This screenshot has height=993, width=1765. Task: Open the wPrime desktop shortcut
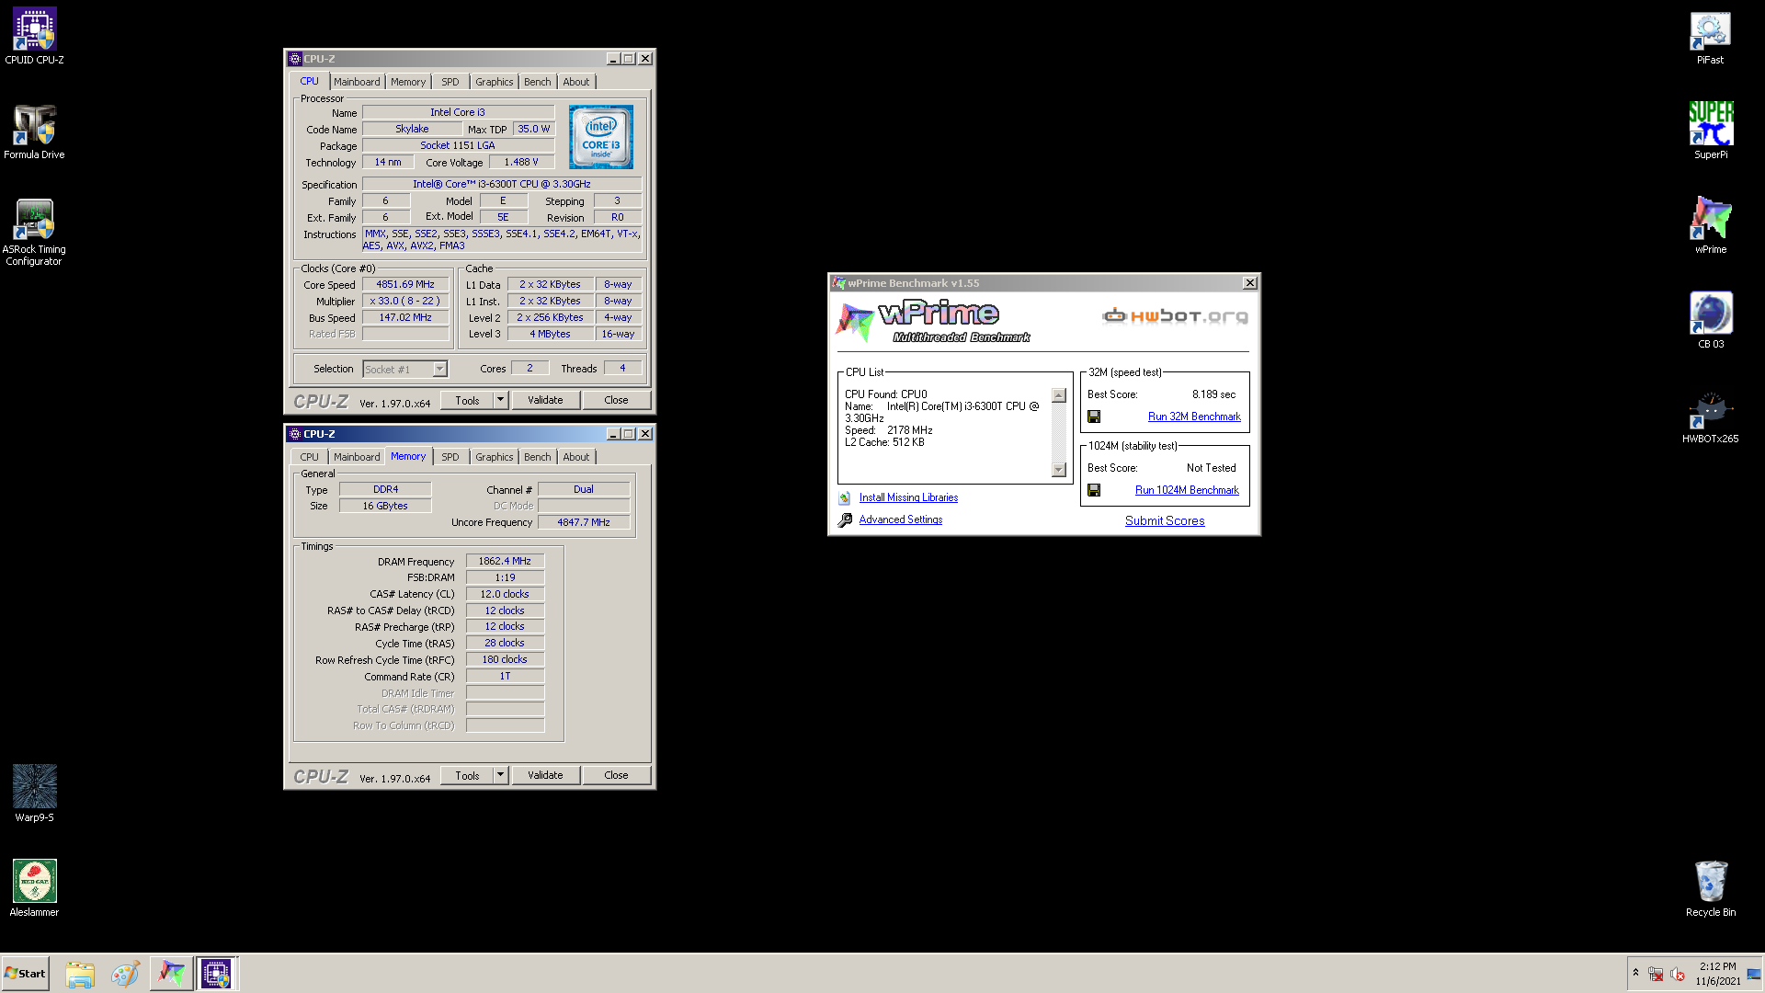tap(1710, 225)
